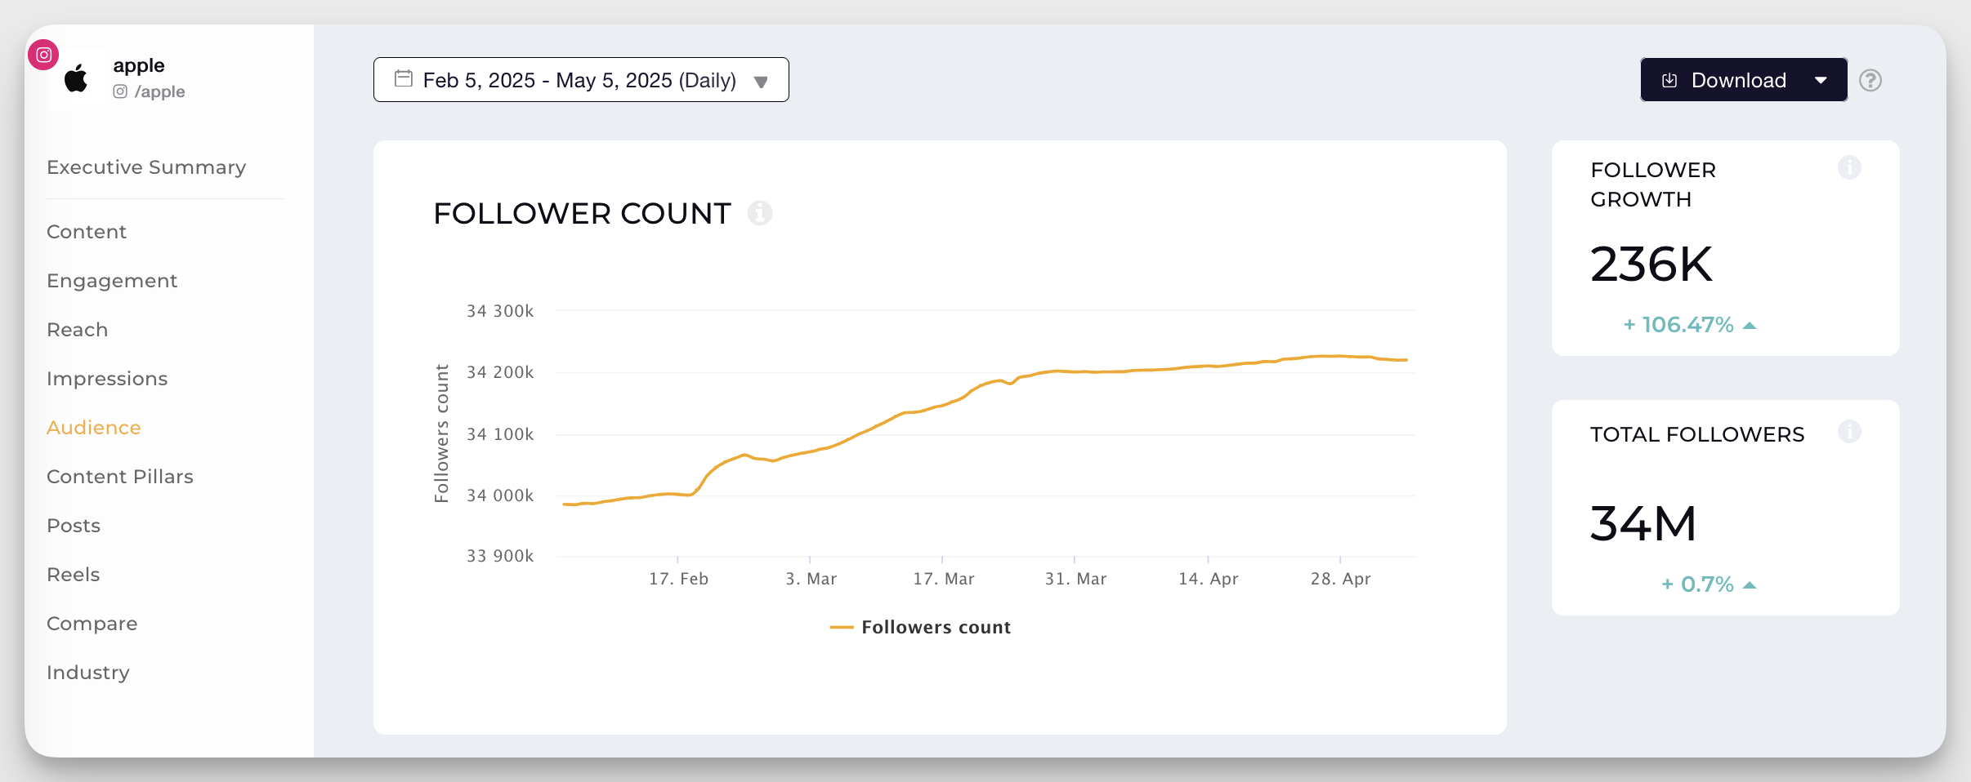Click the info icon on the Total Followers card
1971x782 pixels.
(x=1850, y=433)
